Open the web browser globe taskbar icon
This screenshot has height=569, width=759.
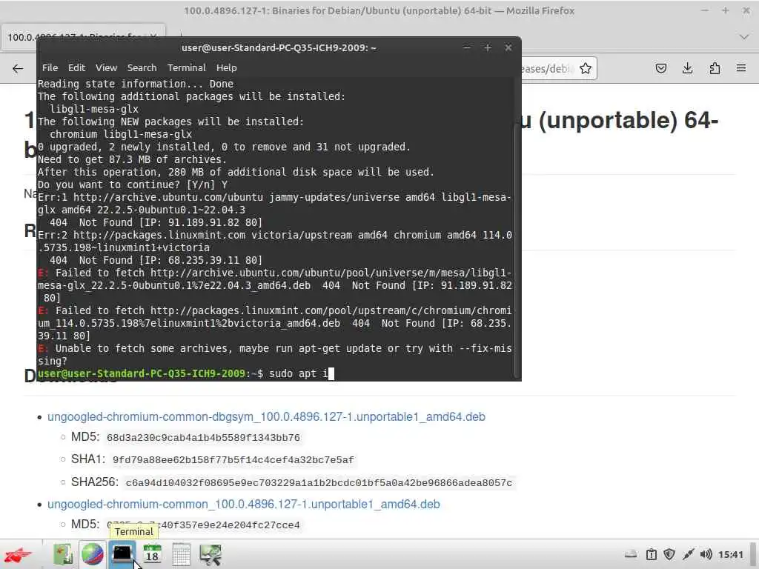[92, 554]
